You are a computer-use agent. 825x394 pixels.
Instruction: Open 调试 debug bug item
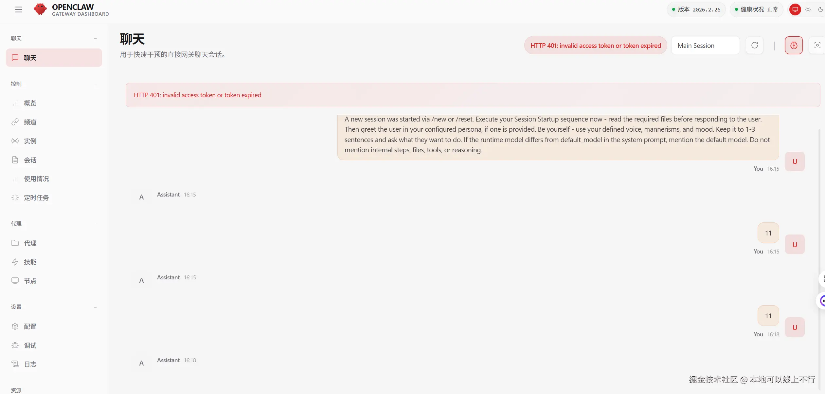click(30, 346)
